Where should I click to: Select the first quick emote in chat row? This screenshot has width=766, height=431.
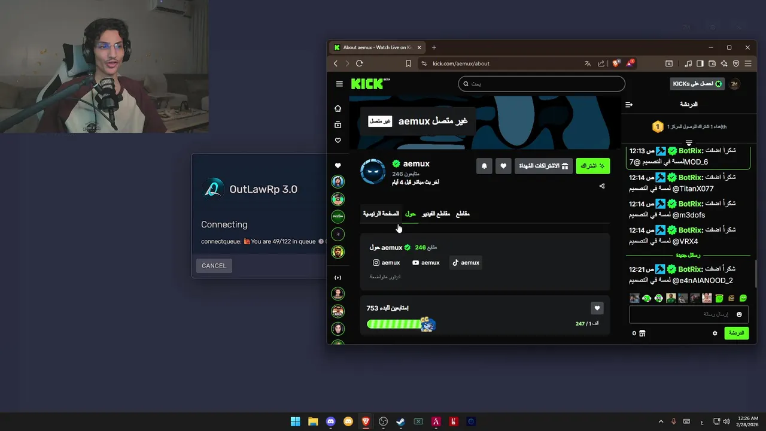[x=634, y=298]
